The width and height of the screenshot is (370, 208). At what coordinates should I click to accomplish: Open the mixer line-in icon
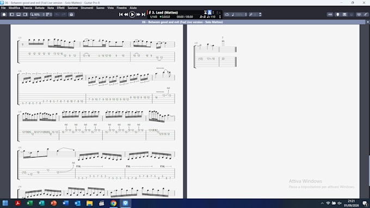(359, 14)
